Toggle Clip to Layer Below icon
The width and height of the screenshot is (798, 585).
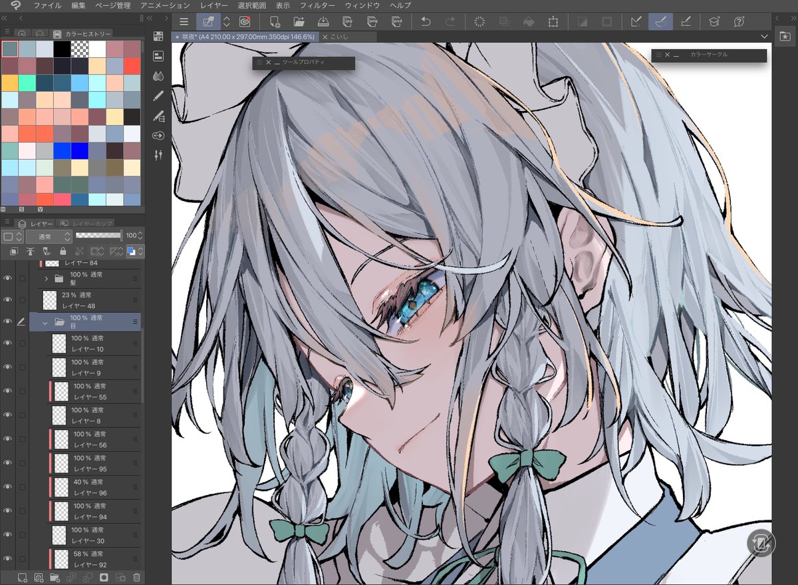pos(15,251)
